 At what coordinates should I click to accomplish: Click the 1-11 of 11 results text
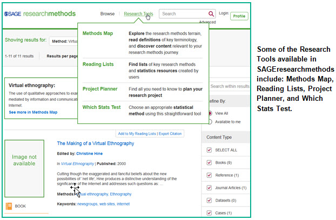19,56
